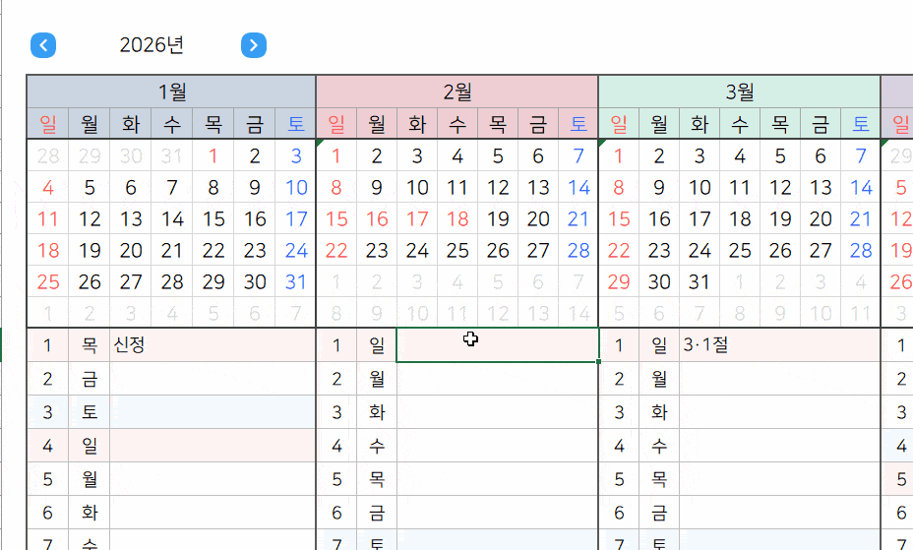Select the memo cell for January 2 금
913x550 pixels.
[213, 379]
